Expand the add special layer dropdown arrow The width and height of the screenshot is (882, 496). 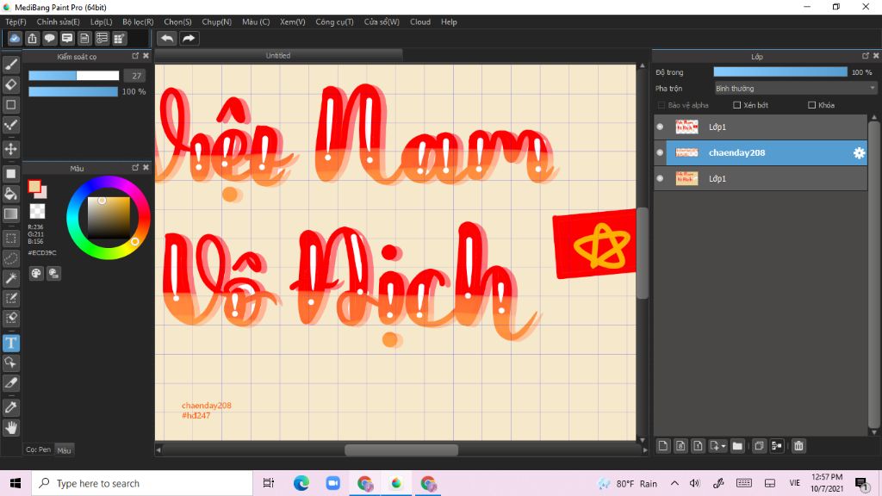(x=724, y=446)
